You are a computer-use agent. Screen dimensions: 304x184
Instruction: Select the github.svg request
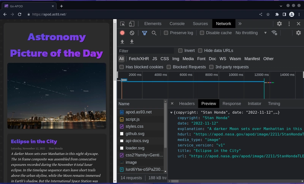[141, 133]
